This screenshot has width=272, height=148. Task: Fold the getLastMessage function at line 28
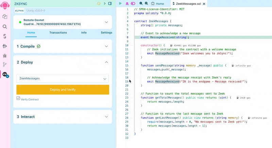[x=132, y=118]
